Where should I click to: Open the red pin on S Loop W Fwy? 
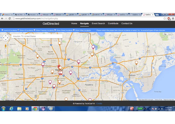[x=54, y=86]
